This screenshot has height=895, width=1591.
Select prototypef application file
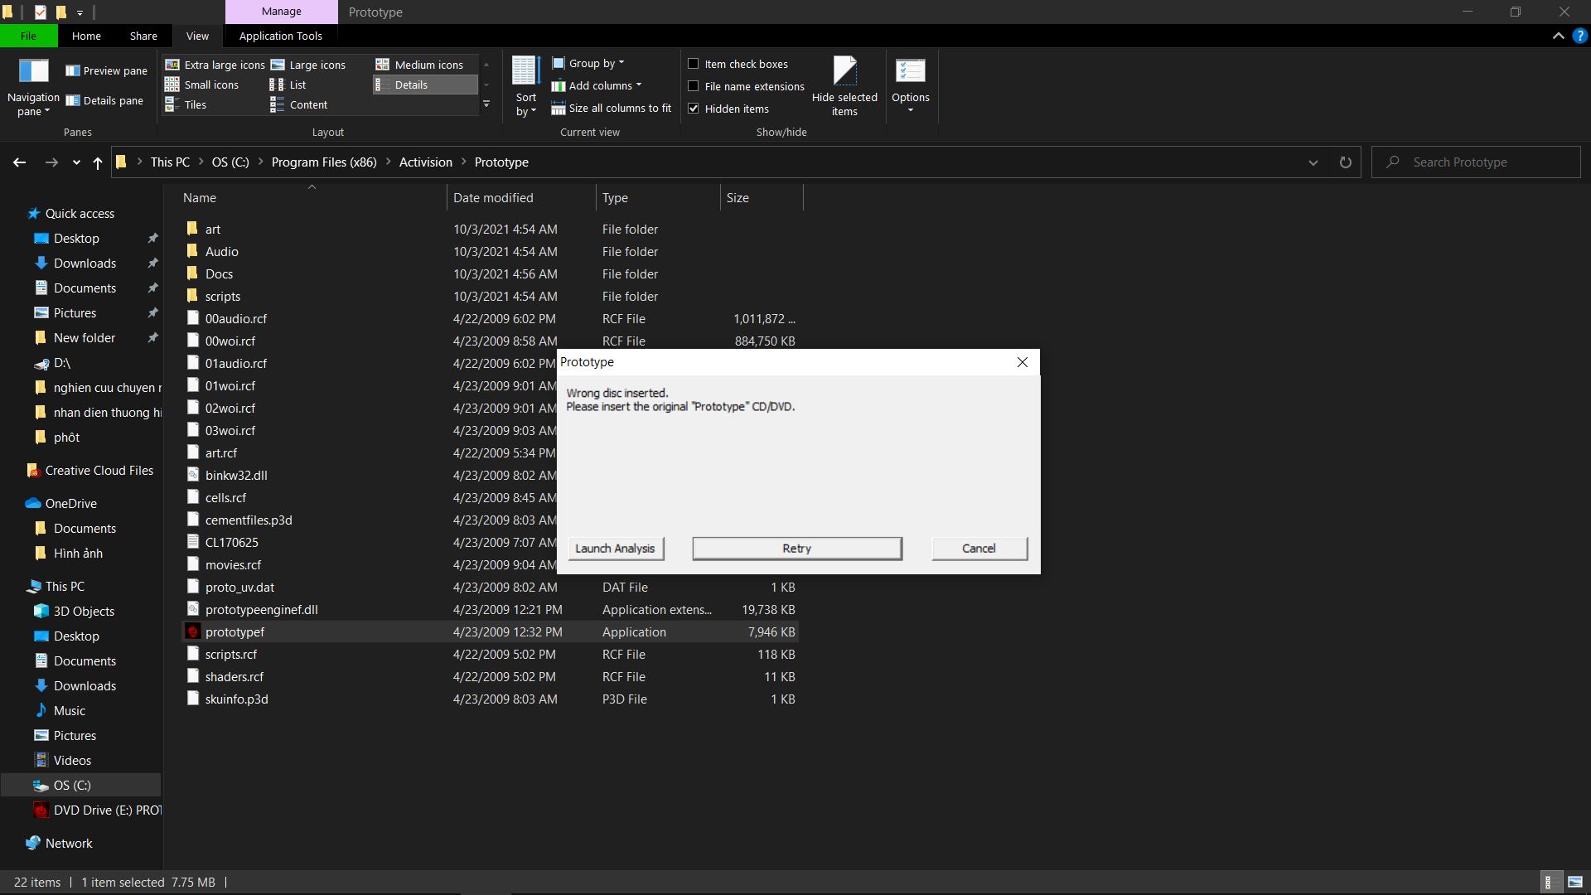click(x=234, y=631)
